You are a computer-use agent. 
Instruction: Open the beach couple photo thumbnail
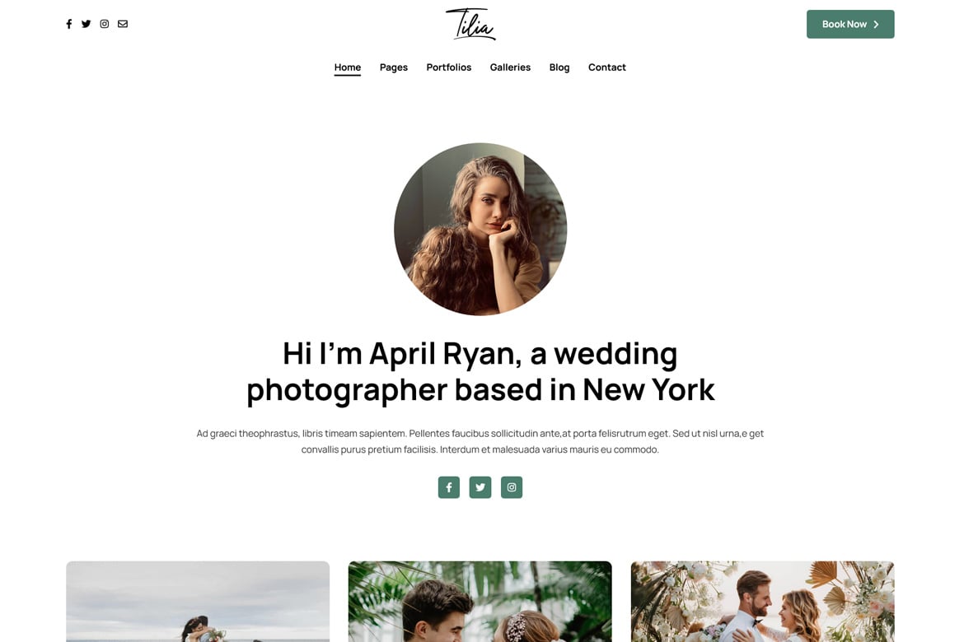click(198, 602)
